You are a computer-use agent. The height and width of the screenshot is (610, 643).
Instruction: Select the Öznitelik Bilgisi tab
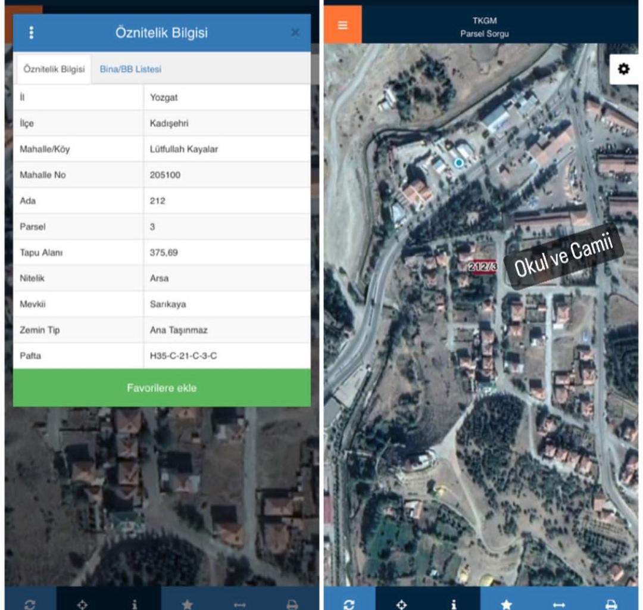point(54,69)
